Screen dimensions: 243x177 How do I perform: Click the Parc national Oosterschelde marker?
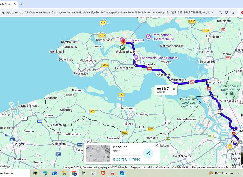tap(148, 36)
